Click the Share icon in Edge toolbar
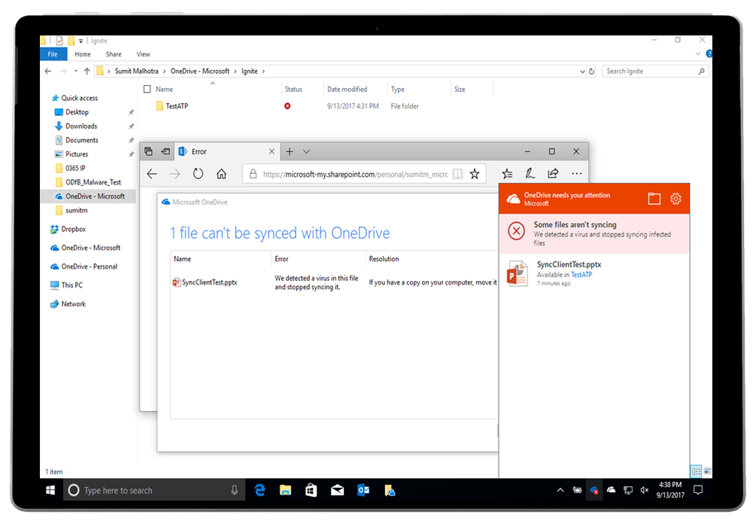Screen dimensions: 753x524 pos(553,174)
